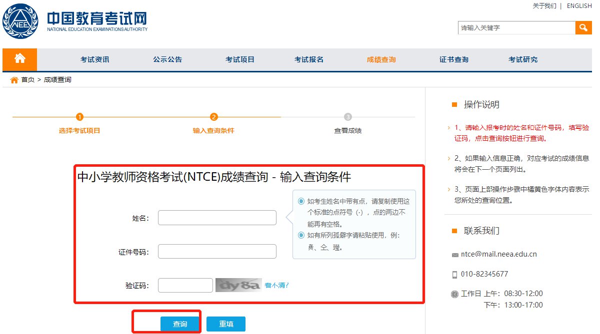Open the 证书查询 tab
The height and width of the screenshot is (334, 600).
(x=454, y=60)
